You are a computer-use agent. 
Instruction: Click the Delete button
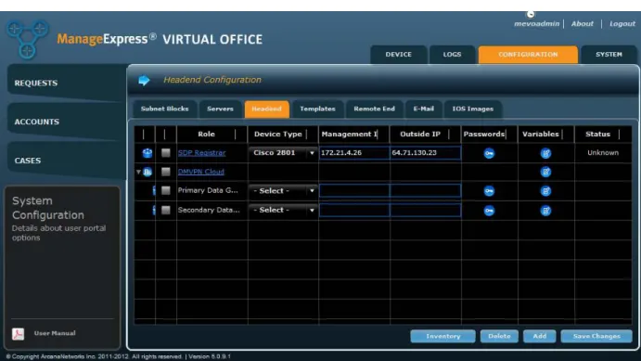(499, 336)
